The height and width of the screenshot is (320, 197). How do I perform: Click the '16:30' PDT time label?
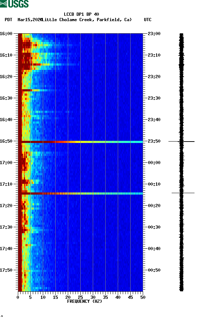click(6, 98)
